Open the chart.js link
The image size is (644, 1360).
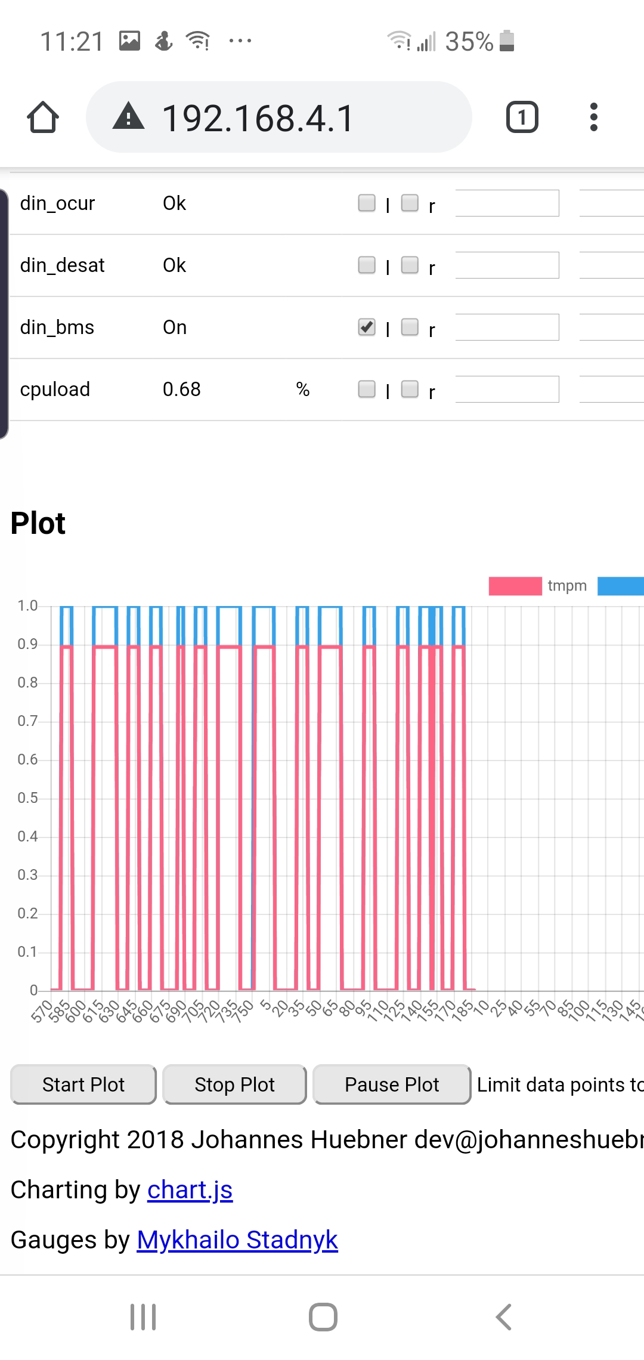[x=190, y=1190]
